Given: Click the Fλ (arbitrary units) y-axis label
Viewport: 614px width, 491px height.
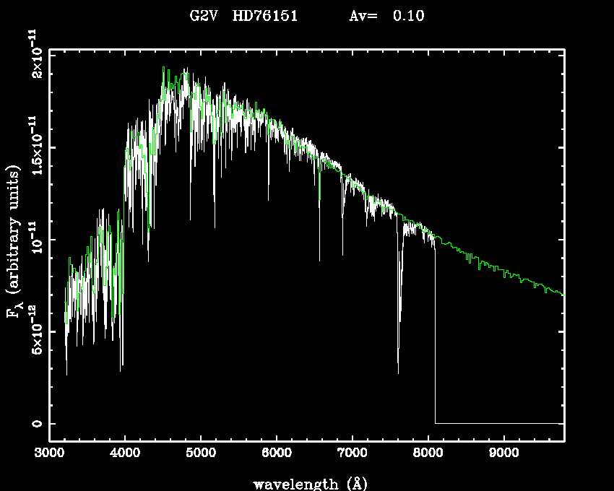Looking at the screenshot, I should click(15, 240).
